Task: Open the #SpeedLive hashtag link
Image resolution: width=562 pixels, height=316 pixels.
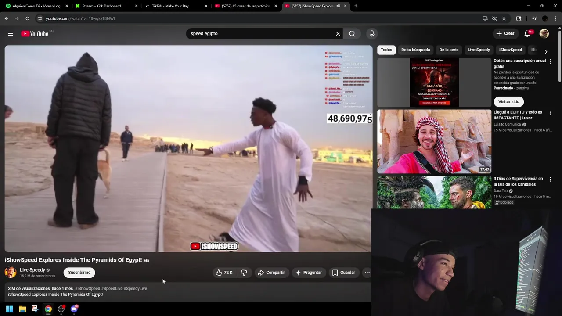Action: tap(112, 288)
